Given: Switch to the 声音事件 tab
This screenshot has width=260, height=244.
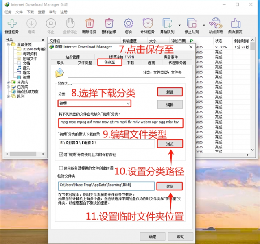Looking at the screenshot, I should [x=170, y=57].
